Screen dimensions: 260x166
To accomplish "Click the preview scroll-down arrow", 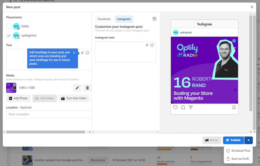I will tap(251, 132).
